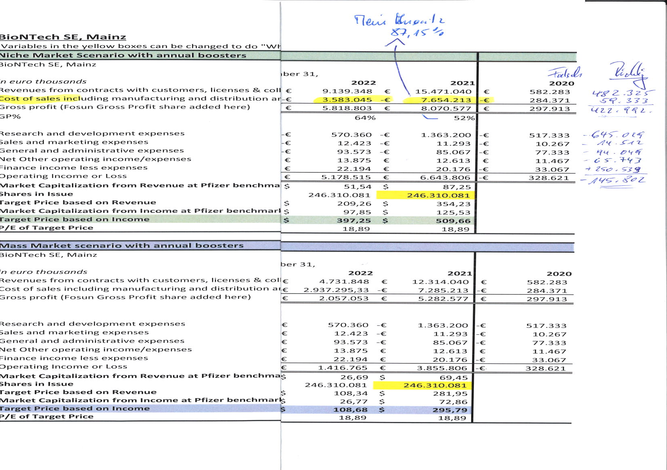Click the revenue value "9.139.348"
This screenshot has height=470, width=667.
tap(347, 92)
